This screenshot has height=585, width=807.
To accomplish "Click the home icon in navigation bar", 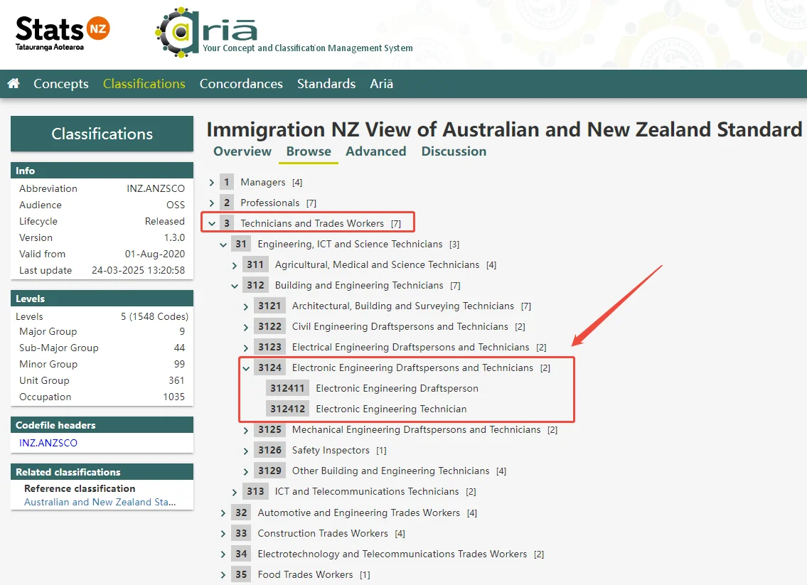I will 14,84.
